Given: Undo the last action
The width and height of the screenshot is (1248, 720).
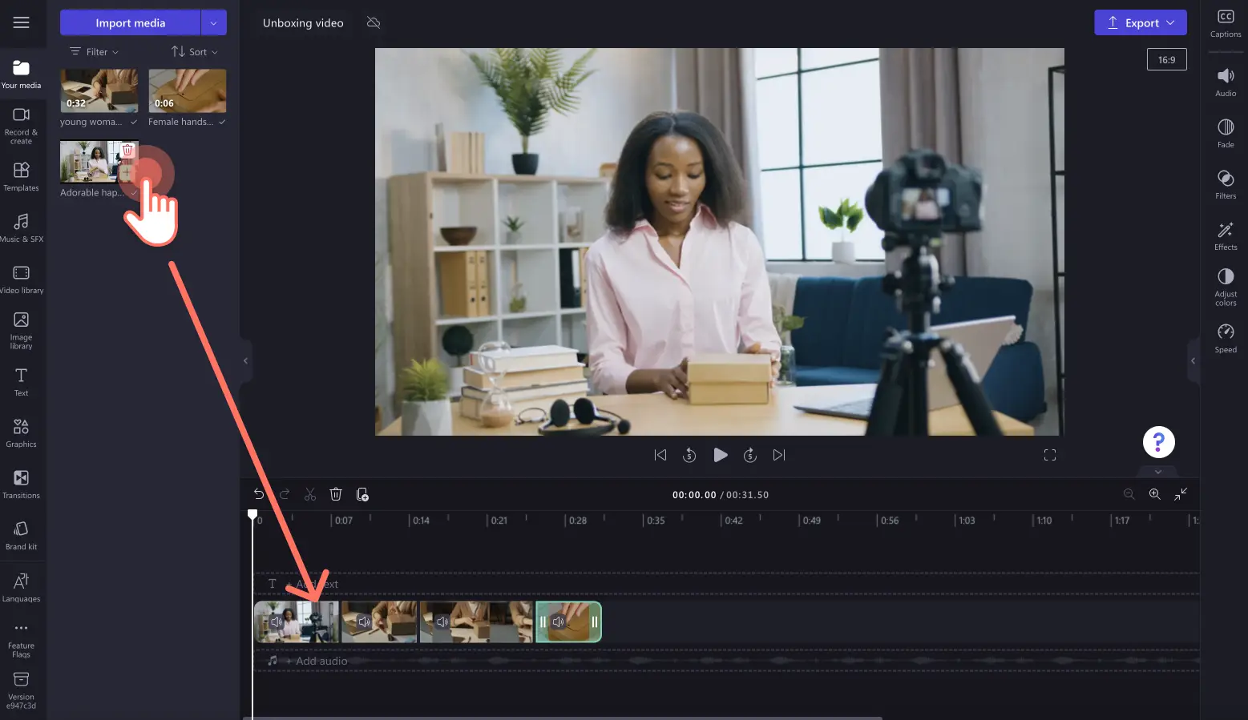Looking at the screenshot, I should click(x=259, y=494).
